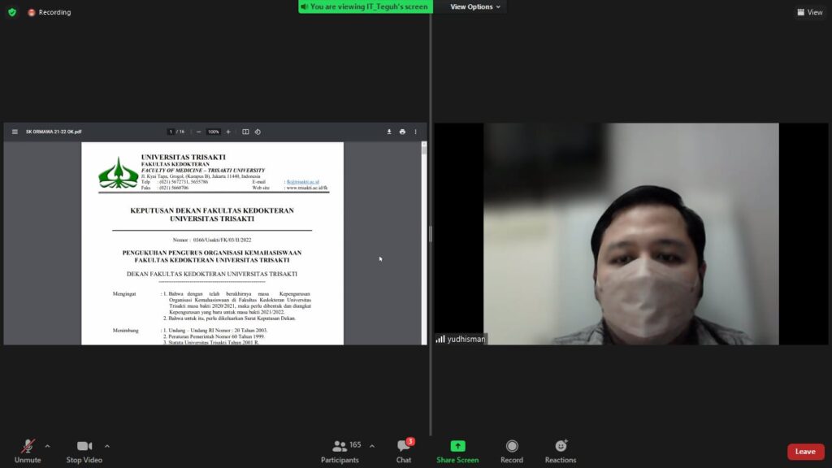Click the UNIVERSITAS TRISAKTI header text
Screen dimensions: 832x468
point(183,157)
